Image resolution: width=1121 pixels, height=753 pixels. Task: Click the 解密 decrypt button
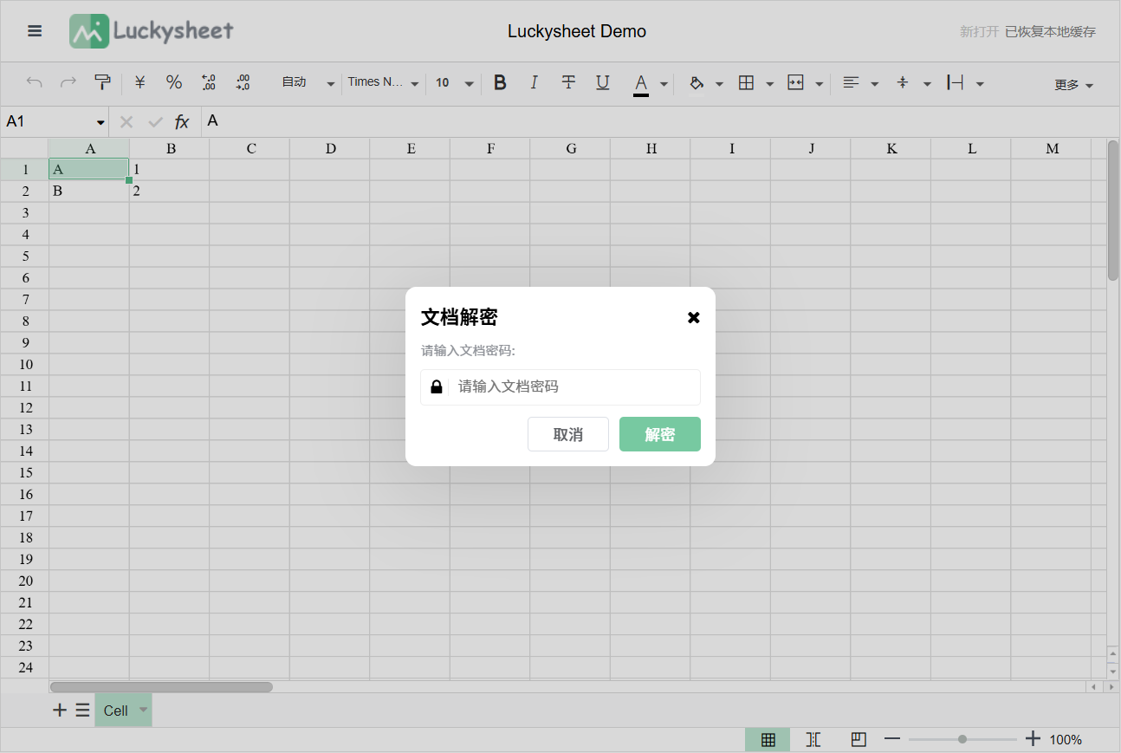coord(660,434)
